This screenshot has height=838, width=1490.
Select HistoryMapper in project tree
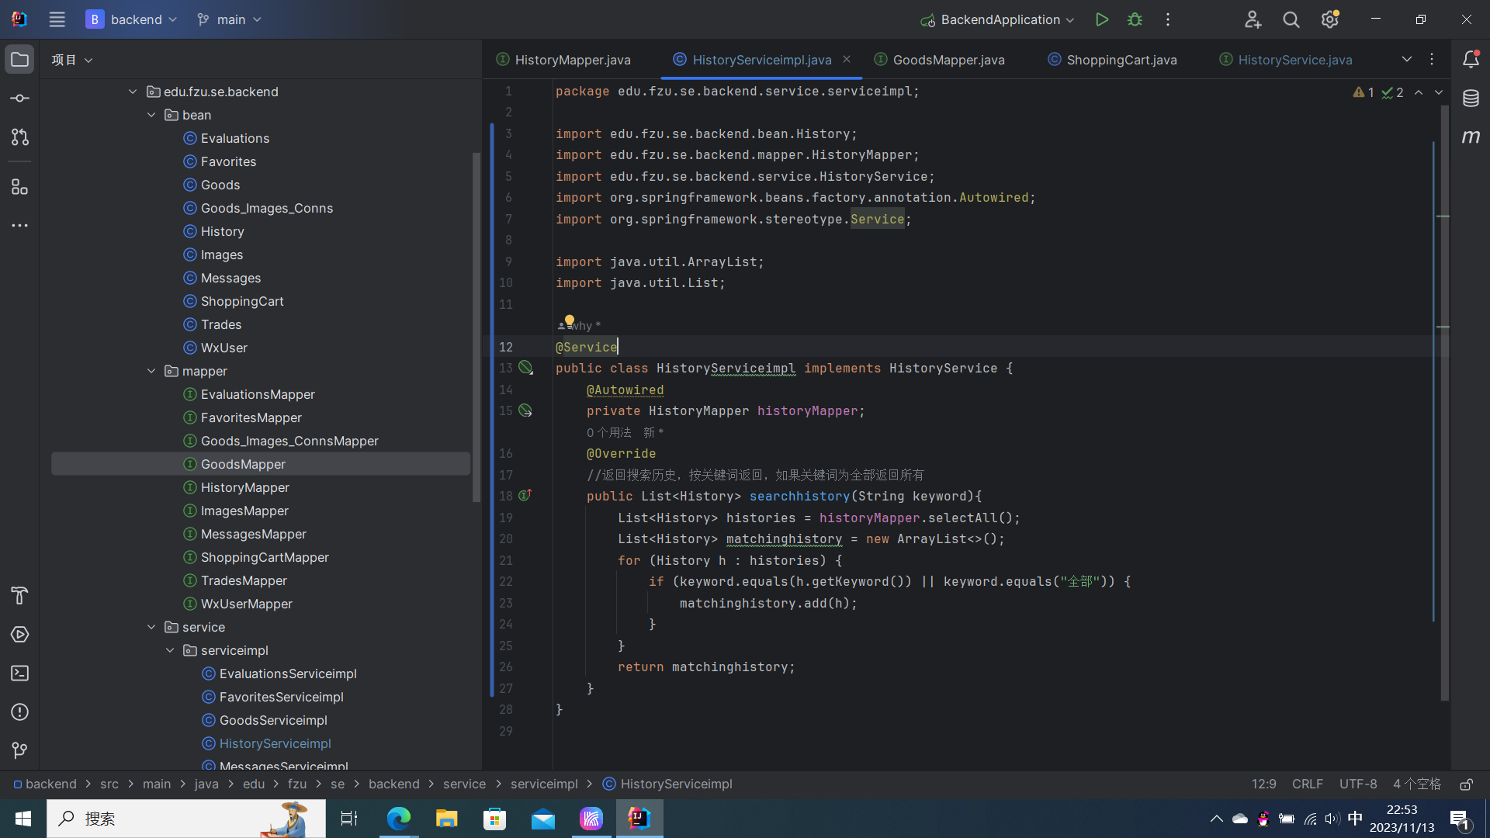244,487
